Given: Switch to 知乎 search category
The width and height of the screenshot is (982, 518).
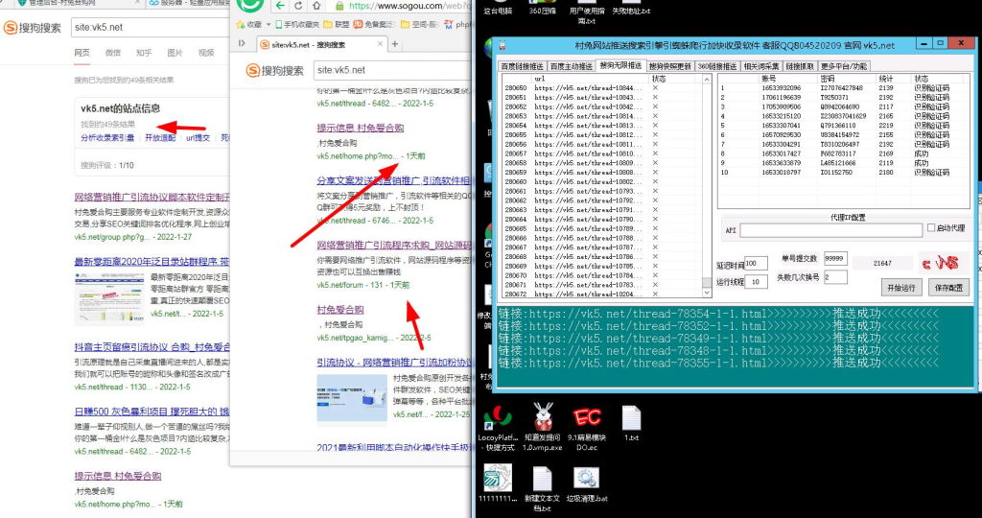Looking at the screenshot, I should tap(144, 53).
